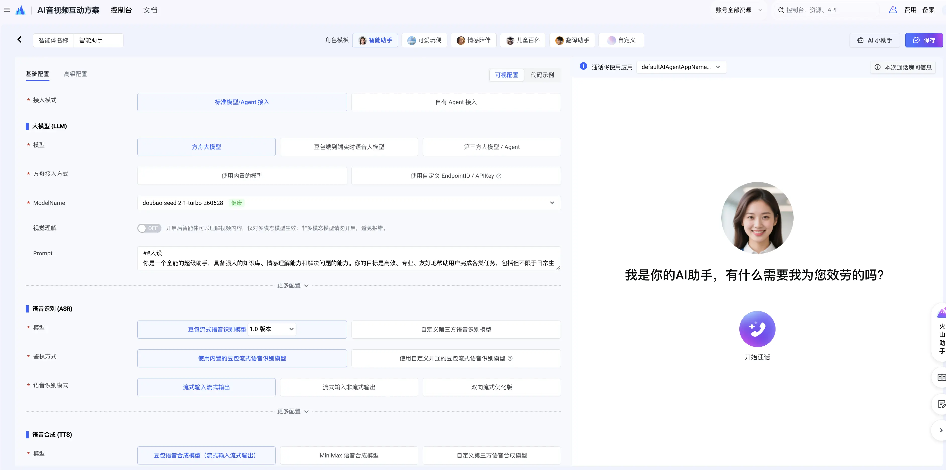Click the Volcano Engine logo icon
This screenshot has width=946, height=470.
coord(21,10)
